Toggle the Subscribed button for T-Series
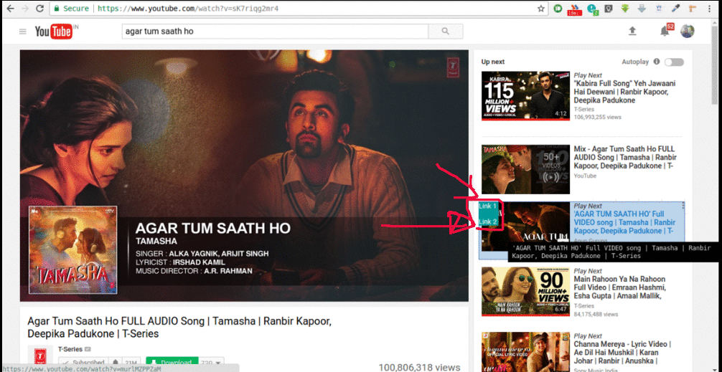Image resolution: width=722 pixels, height=372 pixels. (84, 363)
